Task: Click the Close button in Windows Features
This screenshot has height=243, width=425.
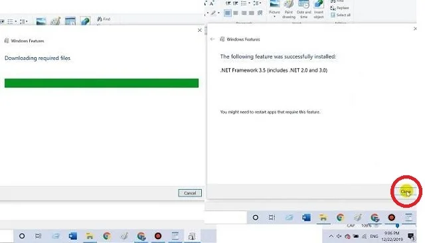Action: point(406,191)
